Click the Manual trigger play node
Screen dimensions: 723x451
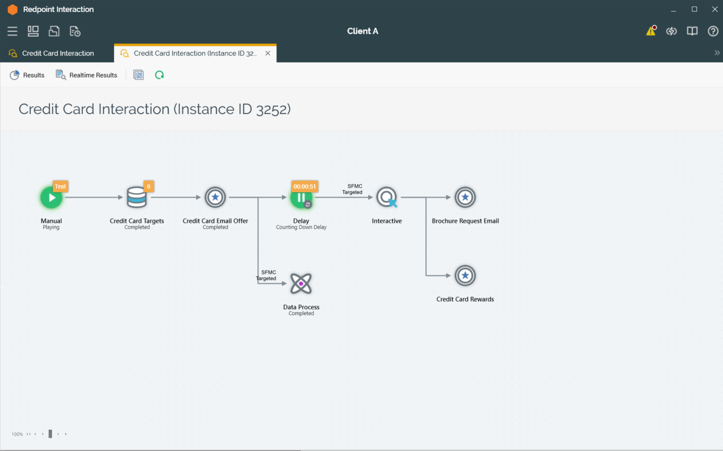[x=51, y=197]
